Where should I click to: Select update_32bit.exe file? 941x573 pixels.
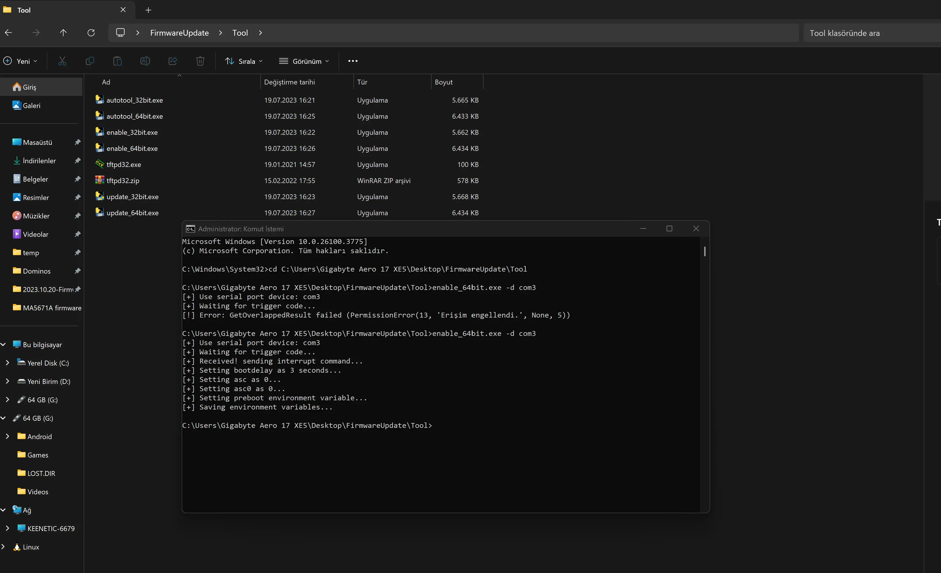pos(132,197)
